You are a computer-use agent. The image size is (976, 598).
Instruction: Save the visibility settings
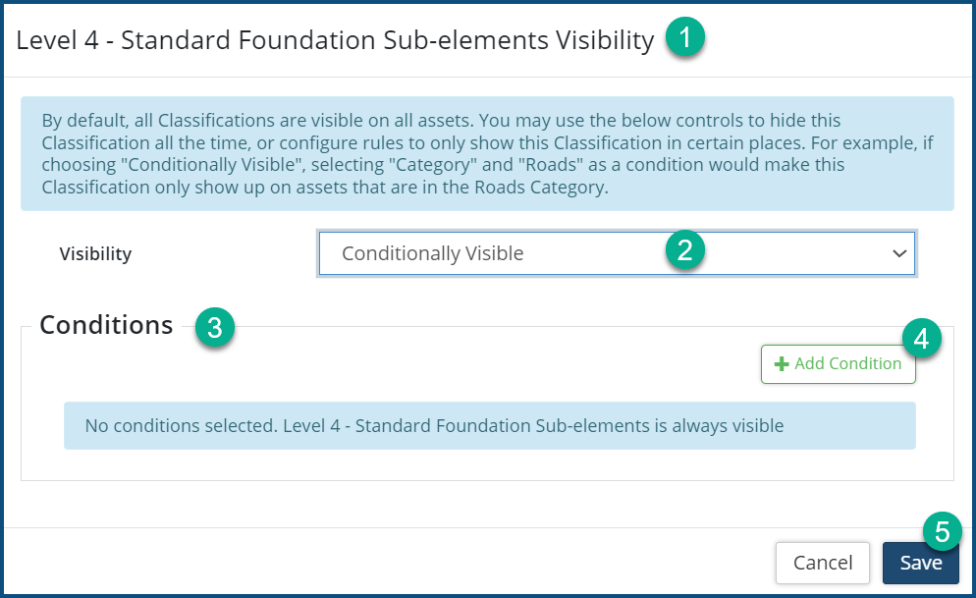pyautogui.click(x=920, y=564)
